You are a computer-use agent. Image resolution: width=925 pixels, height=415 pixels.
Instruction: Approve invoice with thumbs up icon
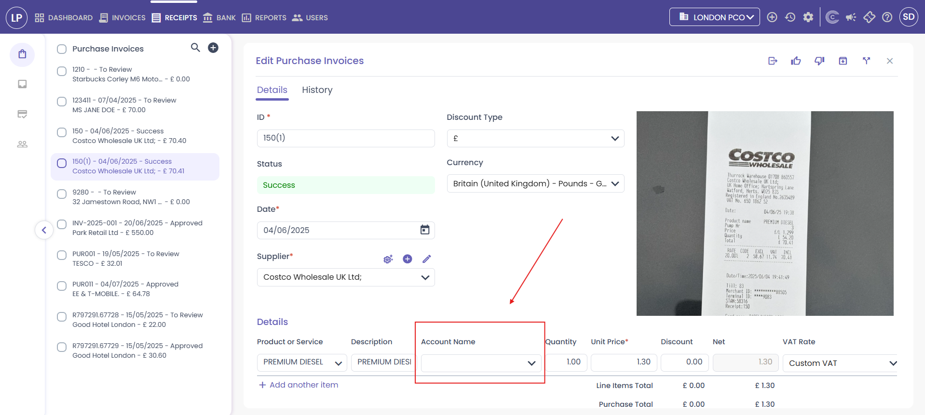[796, 61]
